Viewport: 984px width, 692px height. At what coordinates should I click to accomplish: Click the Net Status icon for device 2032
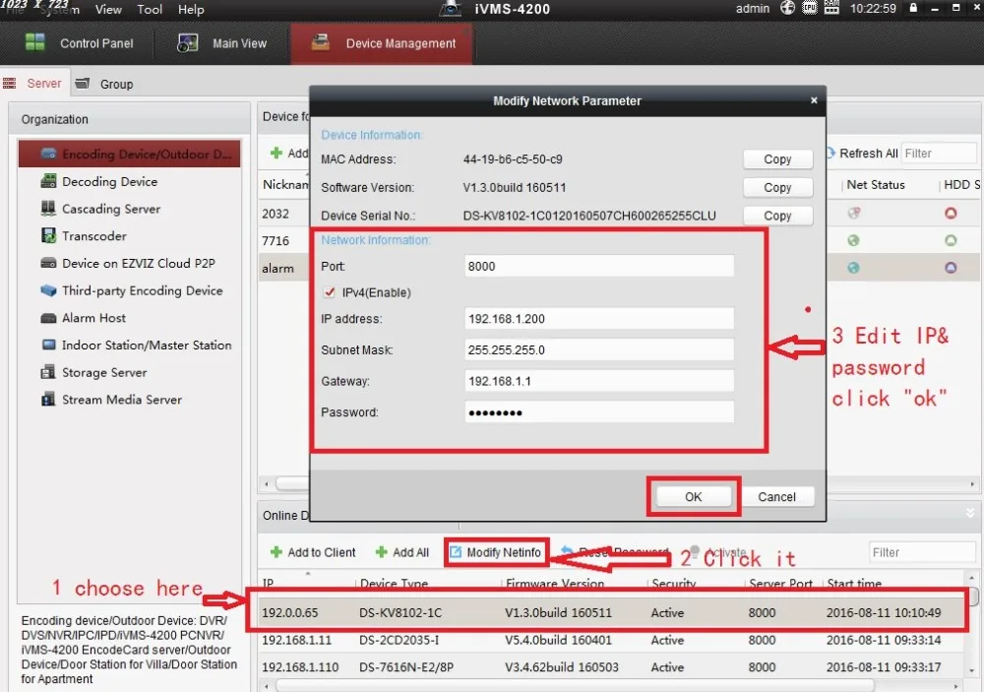(x=853, y=214)
